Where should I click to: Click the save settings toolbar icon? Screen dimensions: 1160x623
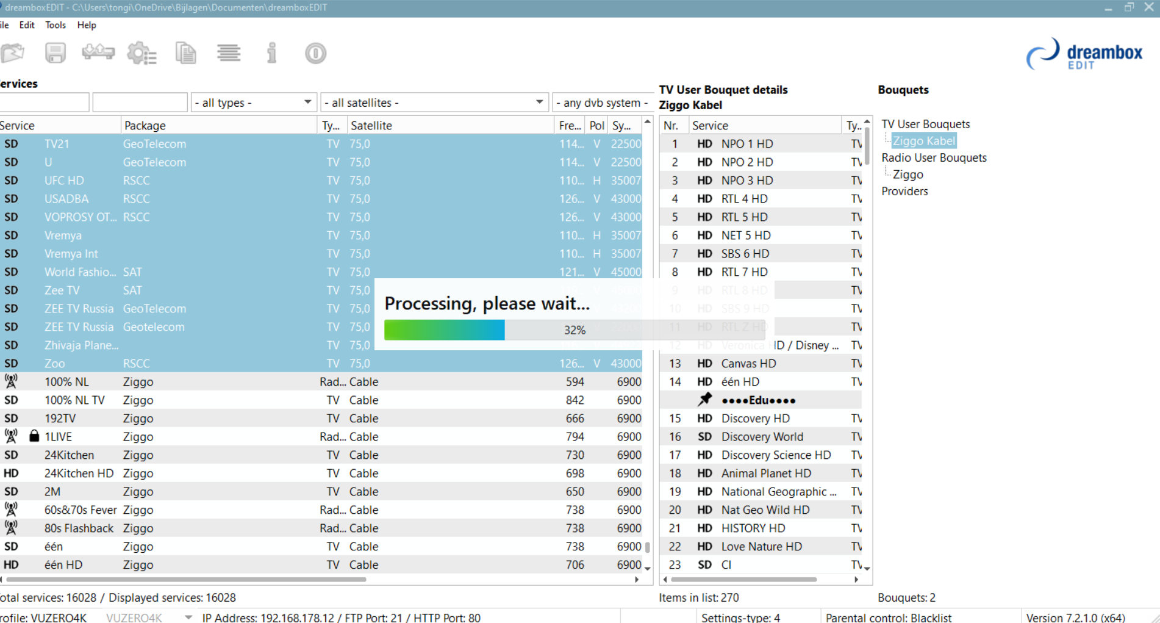55,53
